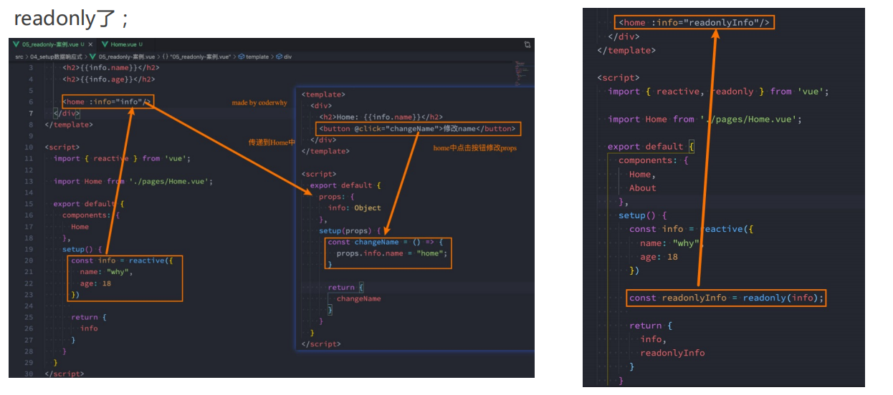Click line number 30 in the gutter
The image size is (893, 395).
(x=29, y=374)
